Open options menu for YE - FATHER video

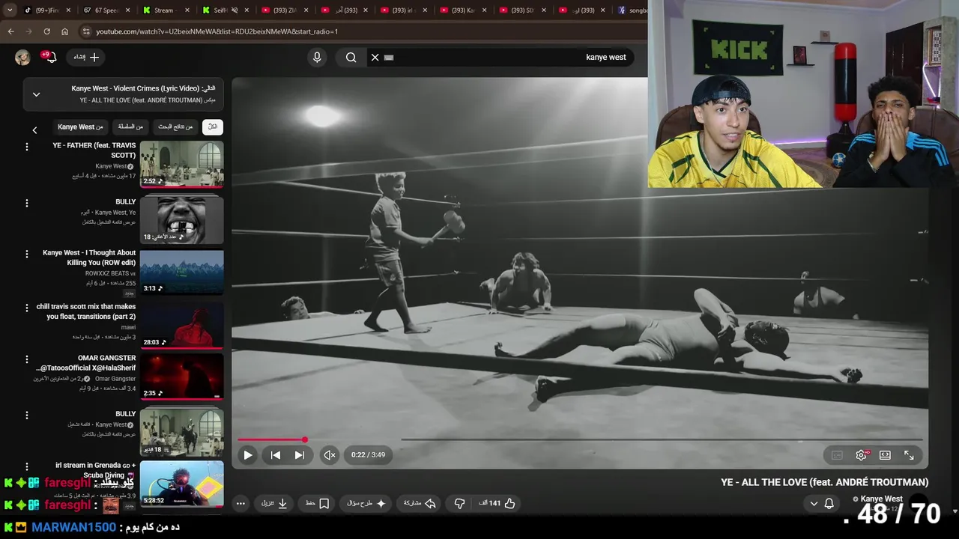click(27, 147)
